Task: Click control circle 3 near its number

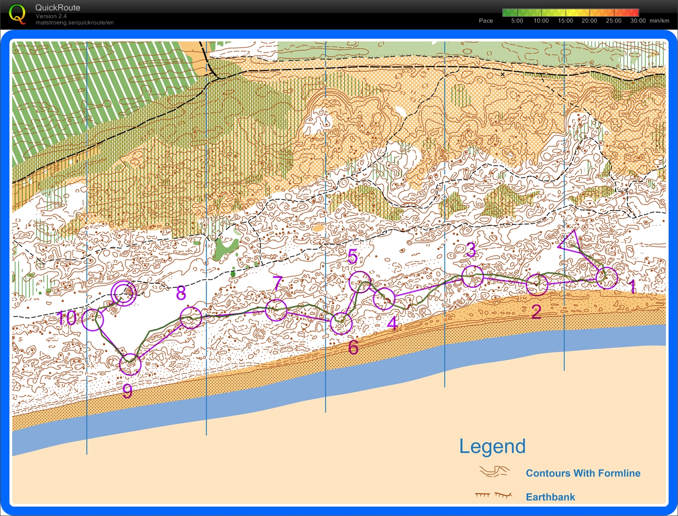Action: point(473,277)
